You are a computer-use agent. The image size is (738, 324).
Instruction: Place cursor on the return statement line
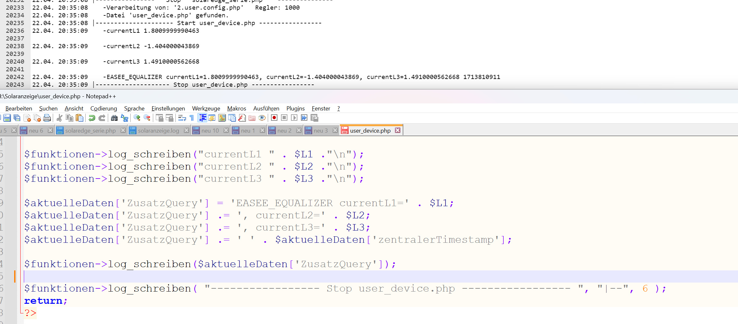click(x=129, y=301)
